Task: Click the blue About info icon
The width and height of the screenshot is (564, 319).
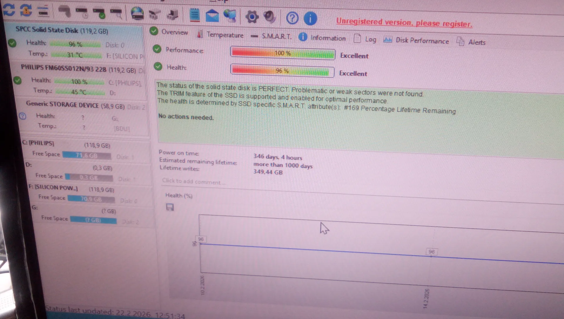Action: [x=310, y=18]
